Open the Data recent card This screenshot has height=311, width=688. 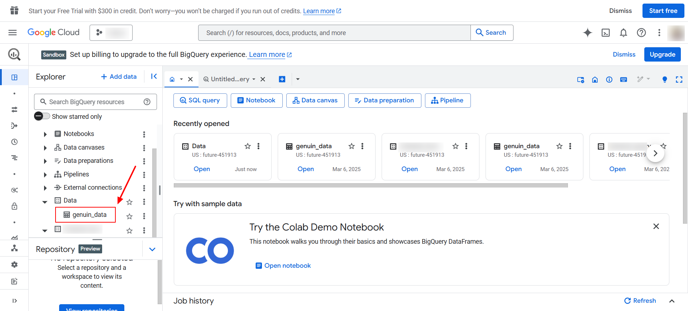[202, 169]
